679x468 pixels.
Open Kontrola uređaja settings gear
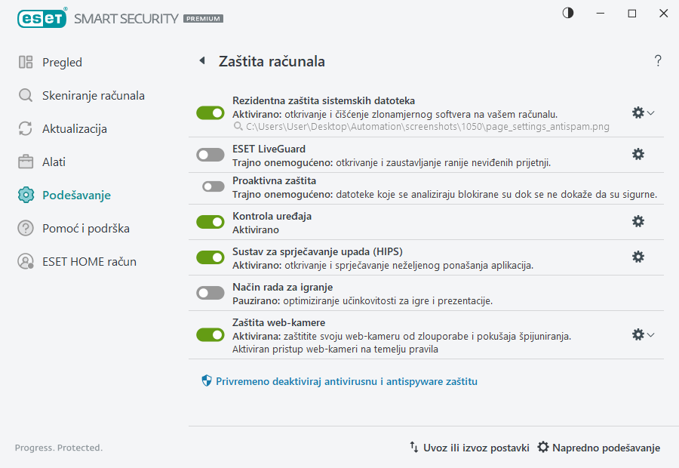click(x=638, y=221)
